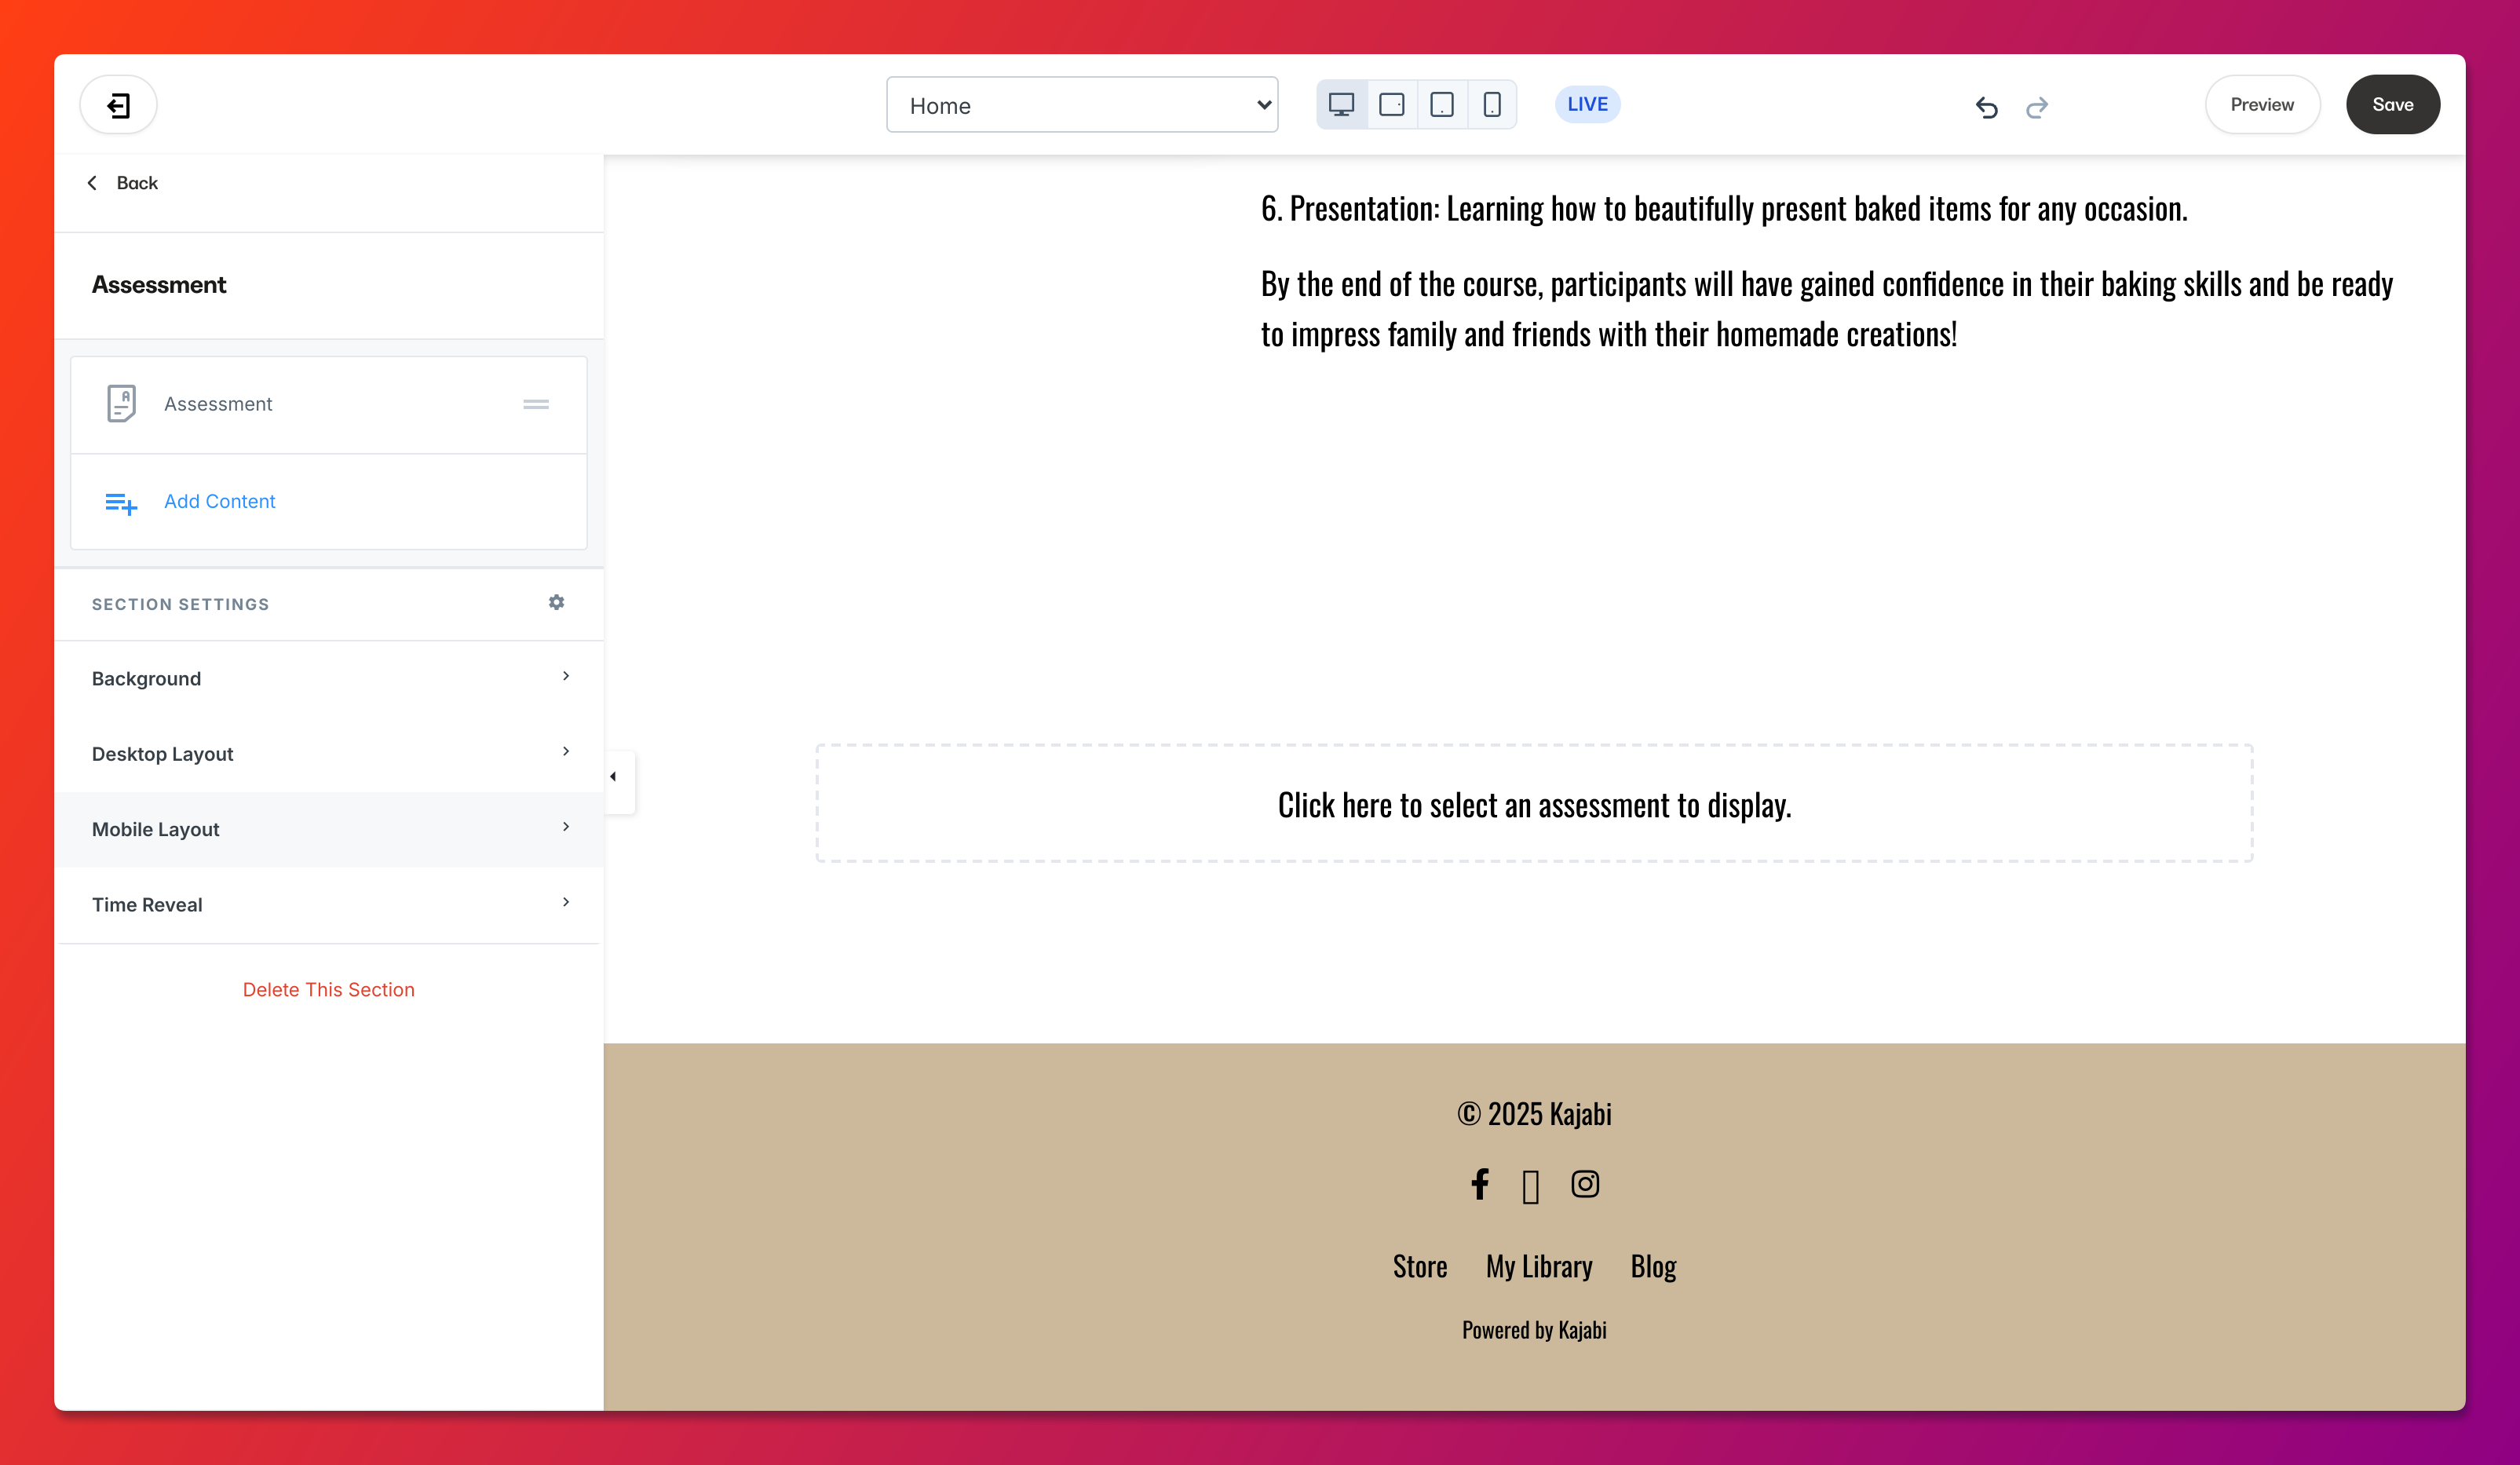Click the Instagram icon in footer
This screenshot has height=1465, width=2520.
point(1584,1184)
